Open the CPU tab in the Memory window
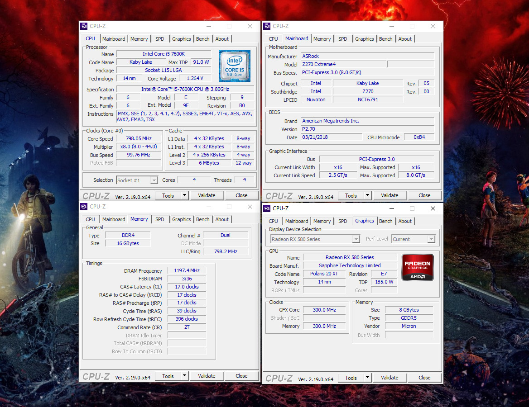Image resolution: width=529 pixels, height=407 pixels. [91, 219]
